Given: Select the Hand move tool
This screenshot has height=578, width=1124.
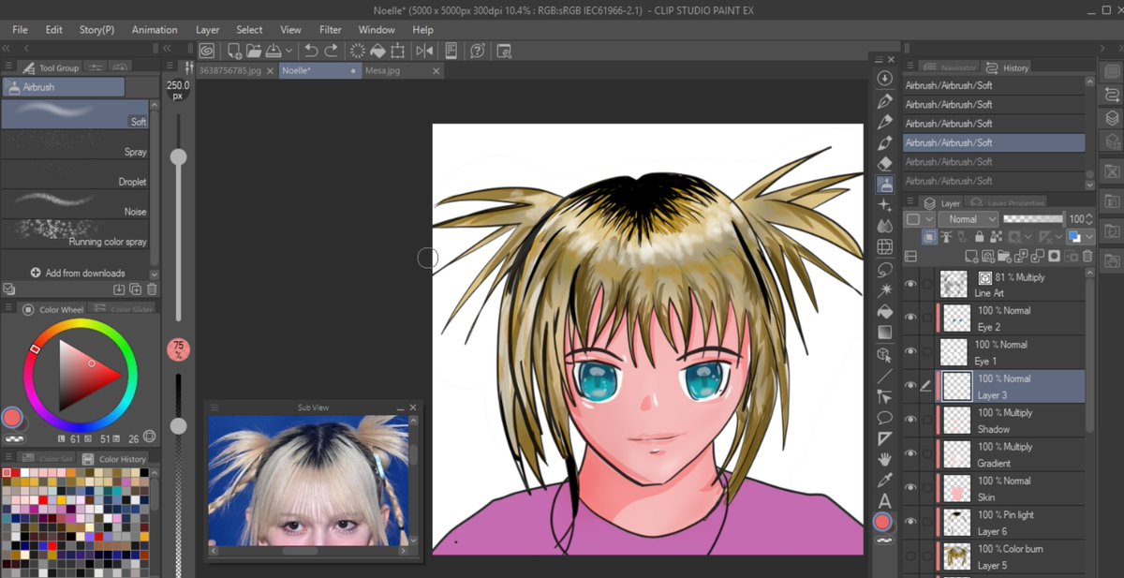Looking at the screenshot, I should point(884,459).
